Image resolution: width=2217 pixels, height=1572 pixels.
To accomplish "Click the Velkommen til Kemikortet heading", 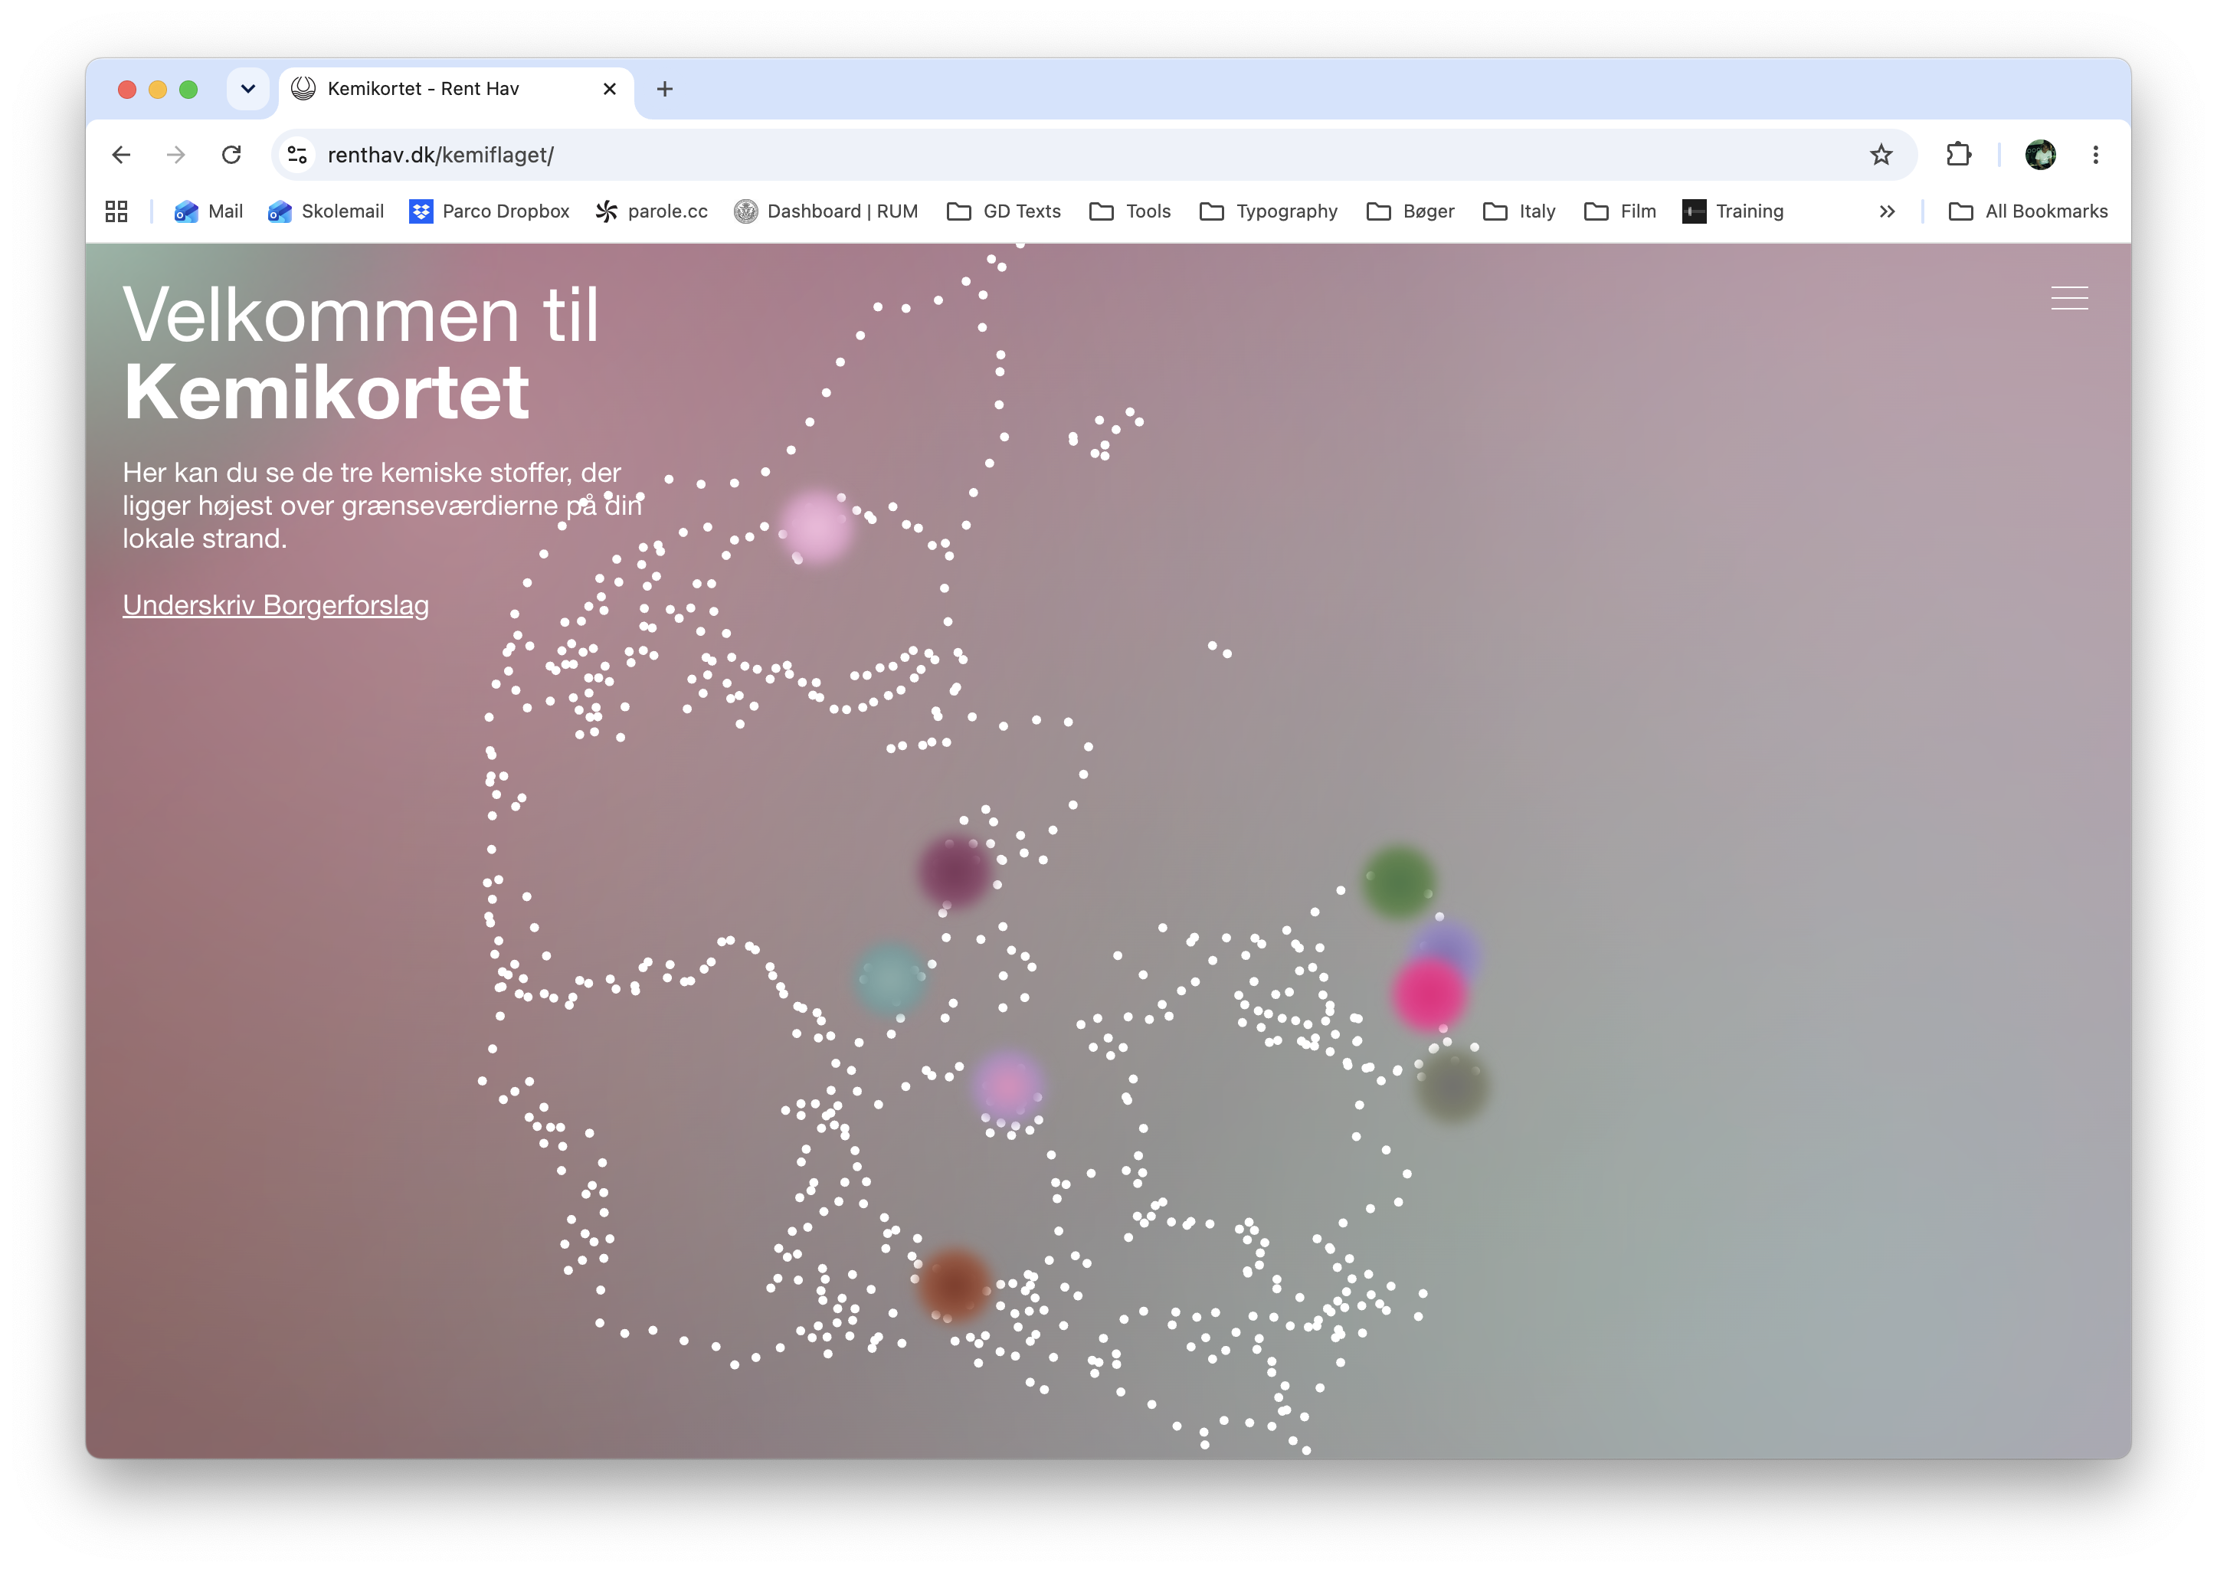I will (361, 353).
